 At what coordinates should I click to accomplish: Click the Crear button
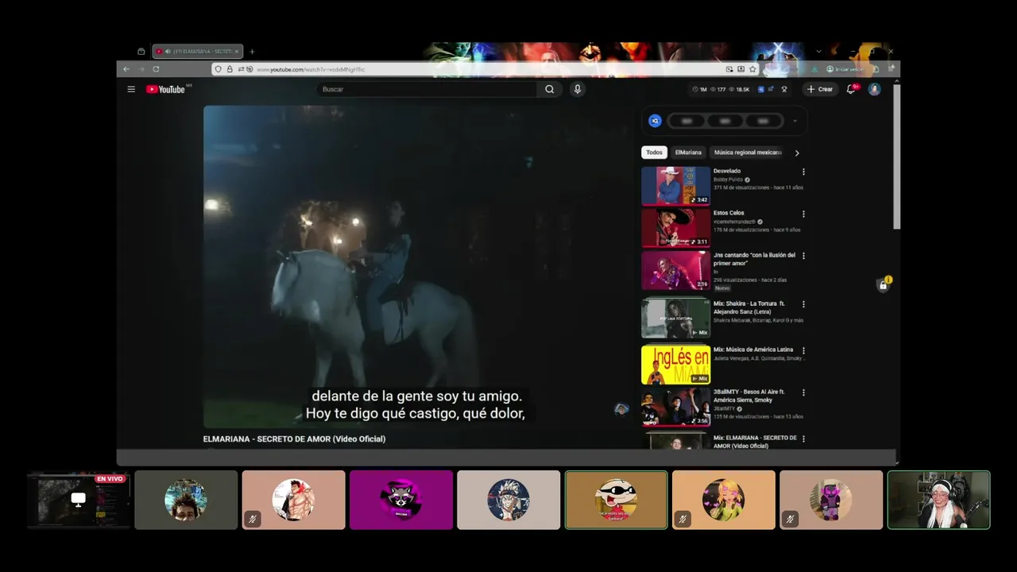(820, 89)
